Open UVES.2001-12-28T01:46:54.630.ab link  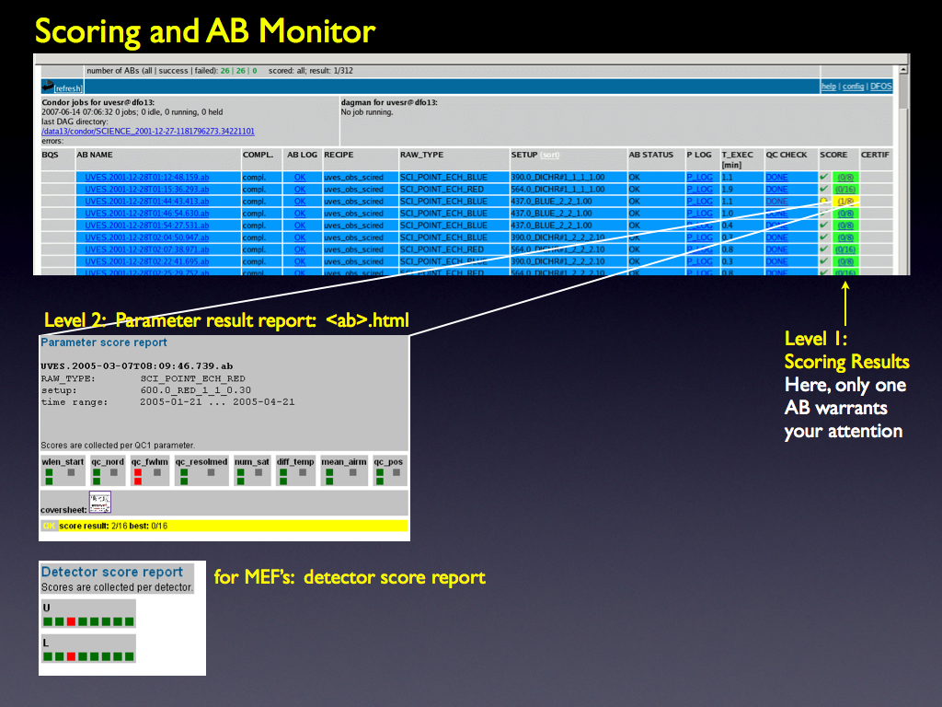146,214
